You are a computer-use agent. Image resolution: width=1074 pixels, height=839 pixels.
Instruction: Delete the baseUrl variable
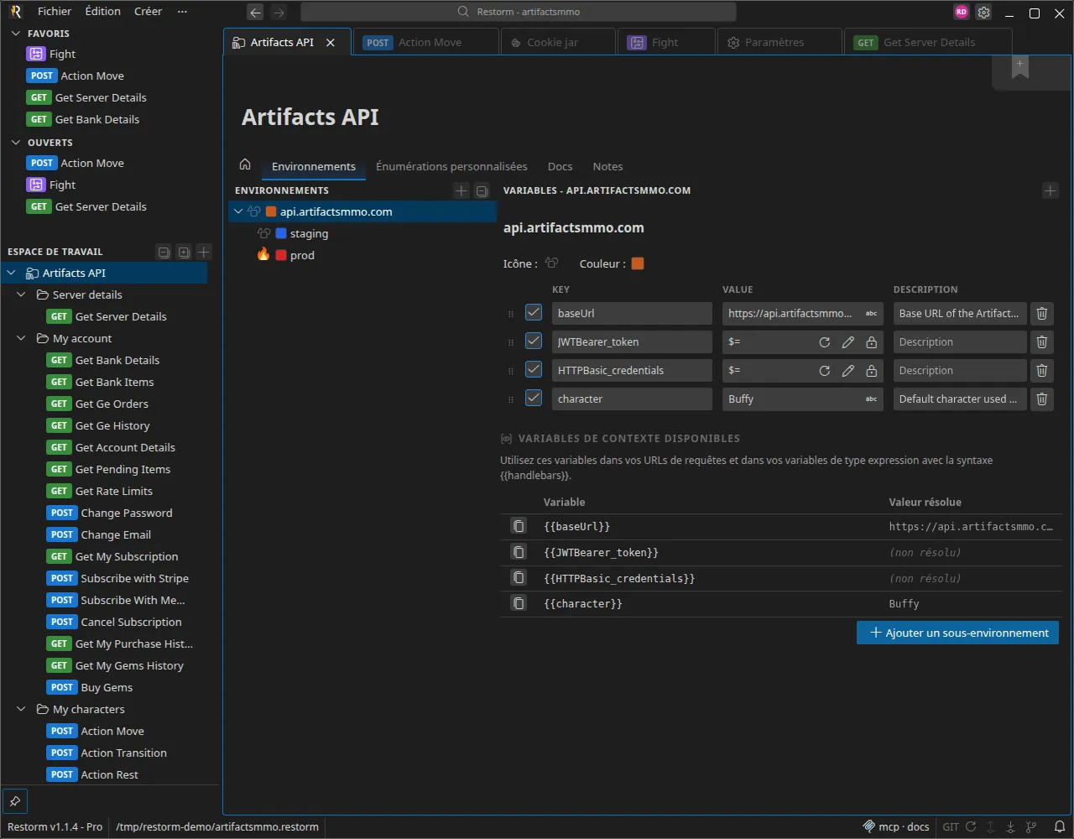(x=1041, y=314)
